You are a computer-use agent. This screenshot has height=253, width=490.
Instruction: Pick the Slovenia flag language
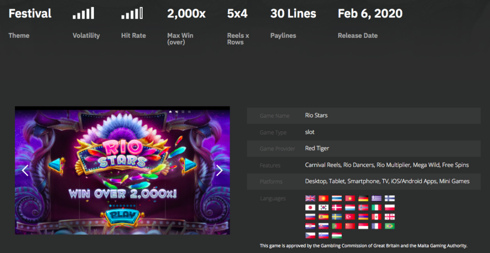[323, 235]
